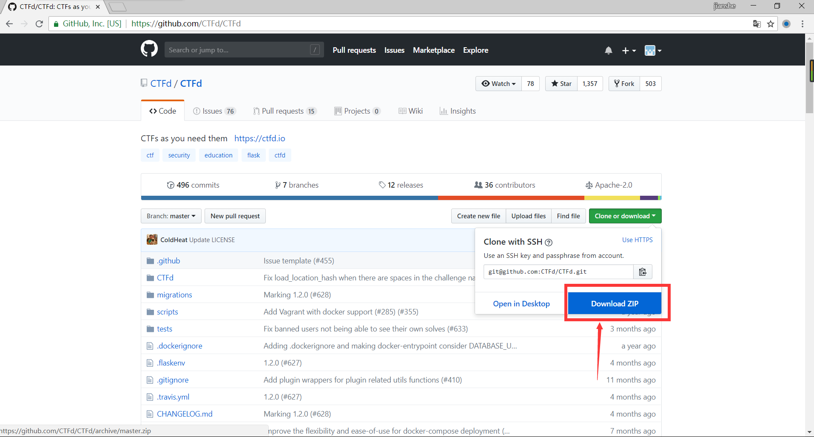The width and height of the screenshot is (814, 437).
Task: Click the New pull request button
Action: (x=235, y=216)
